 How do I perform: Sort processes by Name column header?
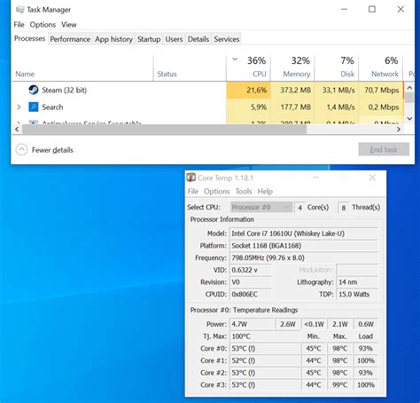pos(82,67)
